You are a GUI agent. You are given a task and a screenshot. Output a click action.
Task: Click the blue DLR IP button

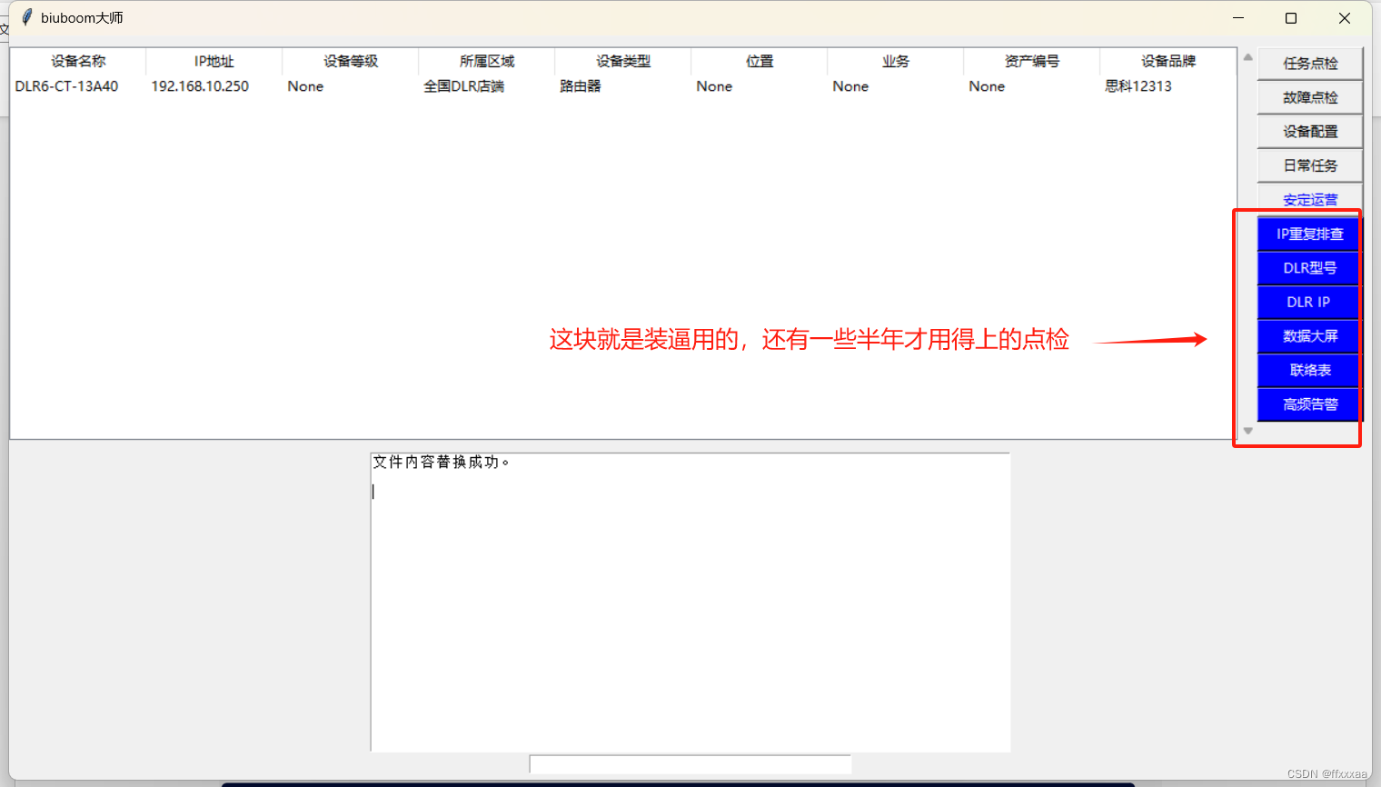pos(1309,302)
